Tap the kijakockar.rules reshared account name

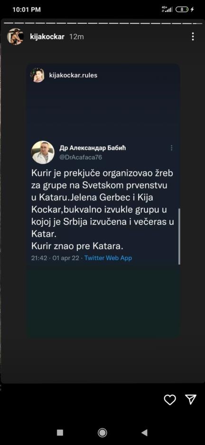tap(73, 75)
